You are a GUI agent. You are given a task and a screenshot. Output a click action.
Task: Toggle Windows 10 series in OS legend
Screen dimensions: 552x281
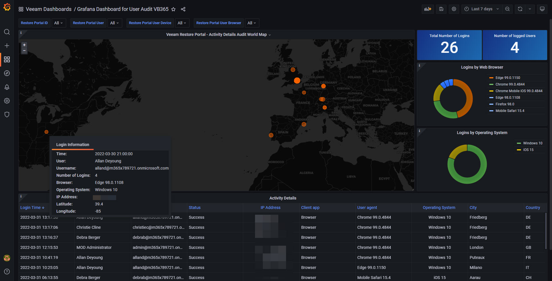point(532,143)
